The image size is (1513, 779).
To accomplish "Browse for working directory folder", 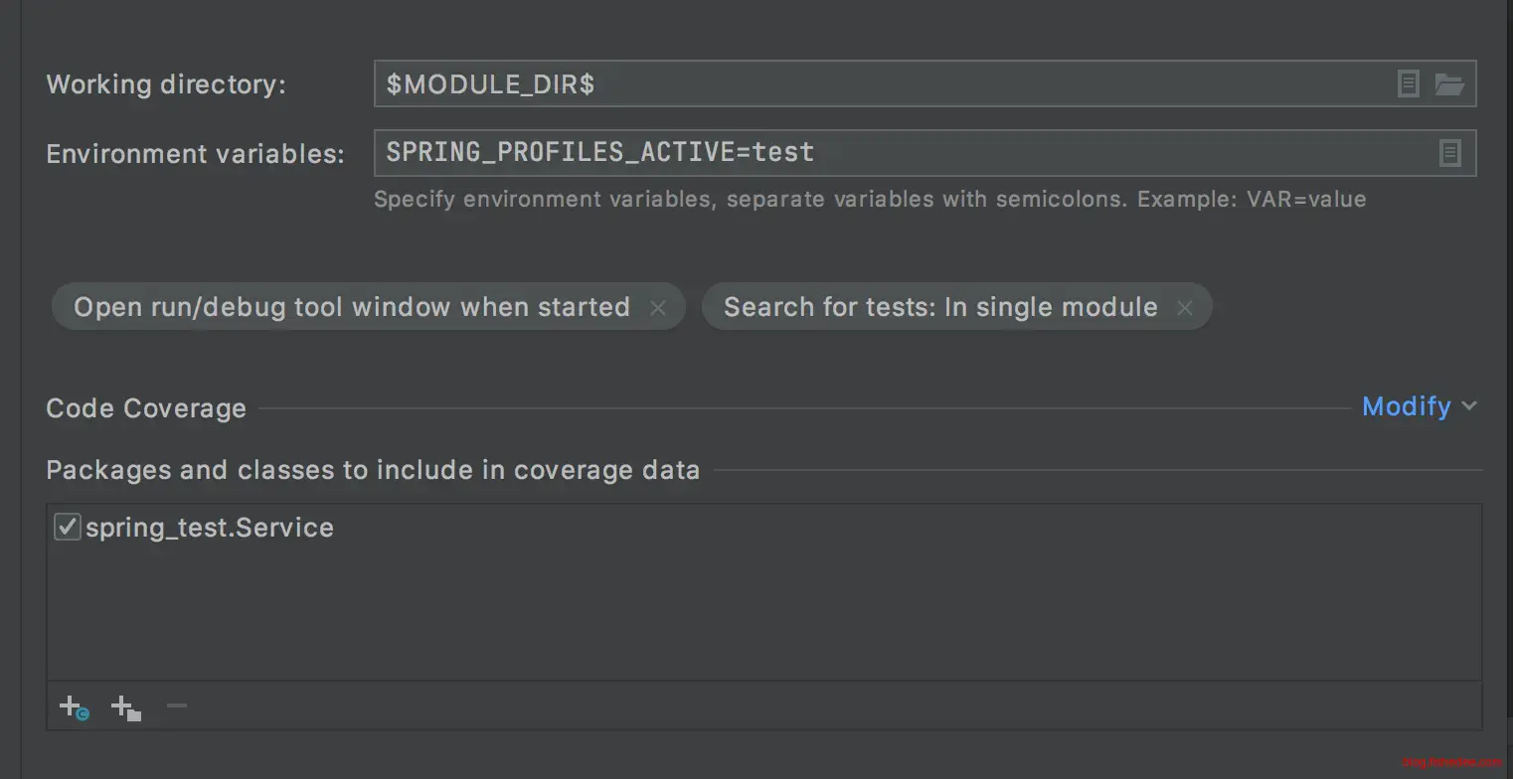I will [1449, 84].
